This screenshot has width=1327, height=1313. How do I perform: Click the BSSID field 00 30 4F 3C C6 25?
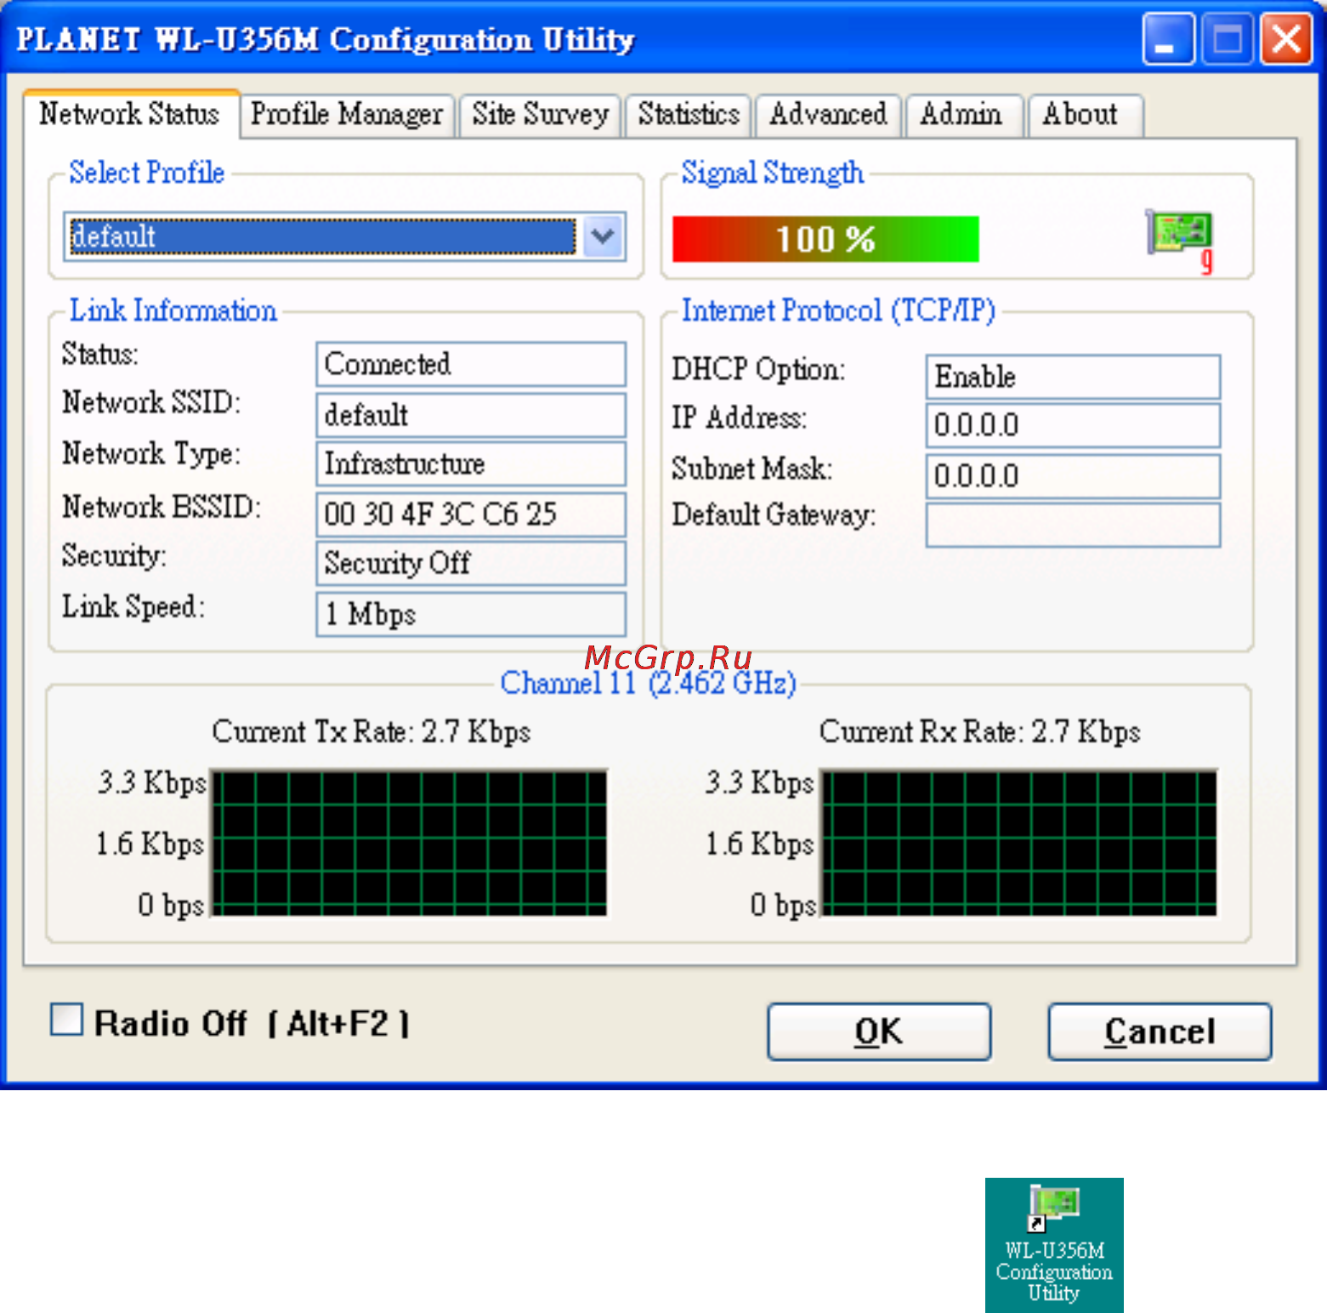(471, 514)
